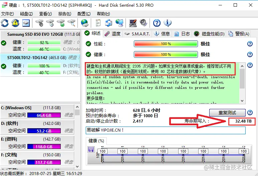Open the 报告(R) menu
This screenshot has height=176, width=258.
coord(65,14)
